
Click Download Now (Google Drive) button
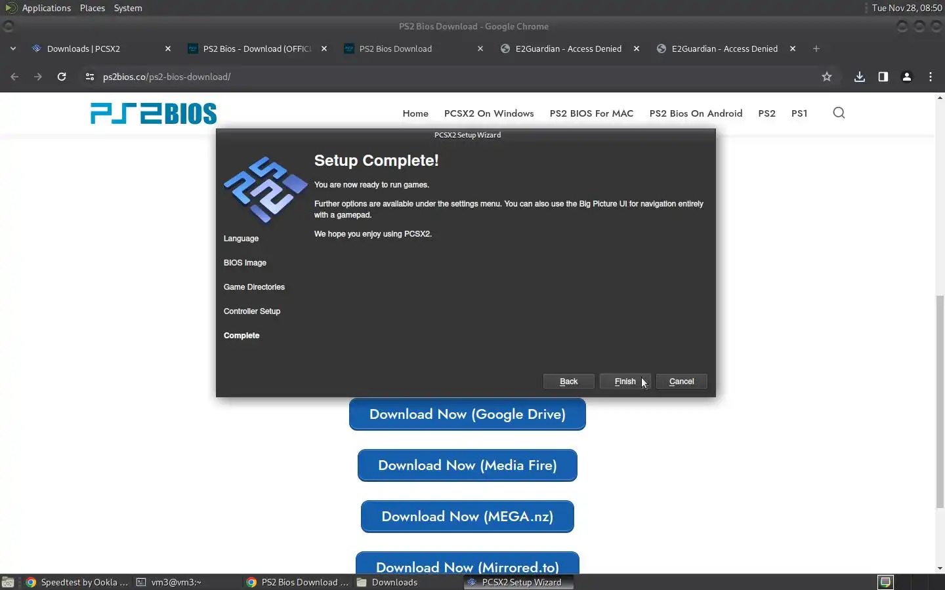click(467, 414)
